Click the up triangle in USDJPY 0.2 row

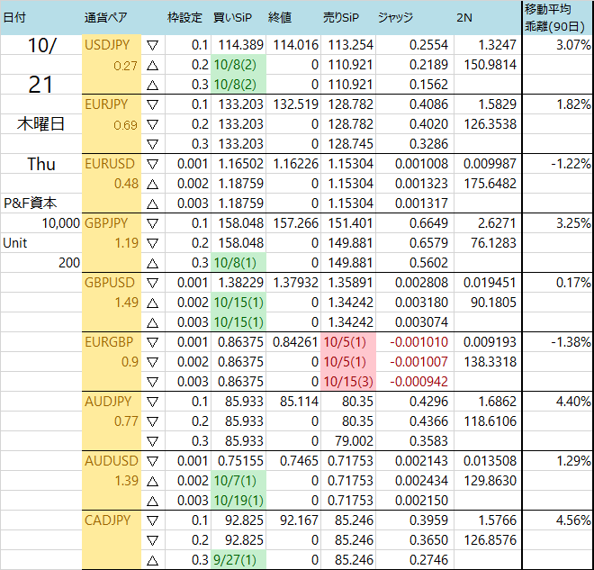(153, 65)
